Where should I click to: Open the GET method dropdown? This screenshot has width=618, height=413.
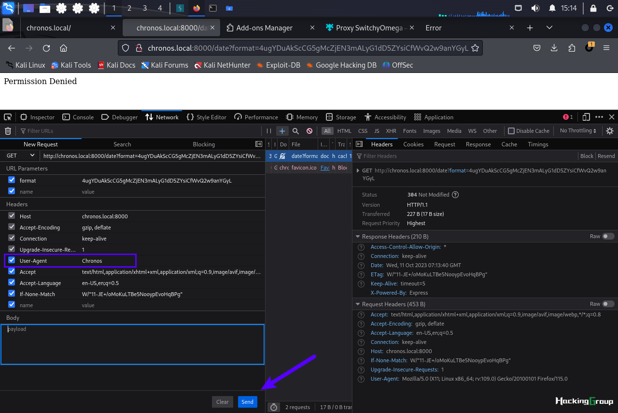pyautogui.click(x=20, y=156)
